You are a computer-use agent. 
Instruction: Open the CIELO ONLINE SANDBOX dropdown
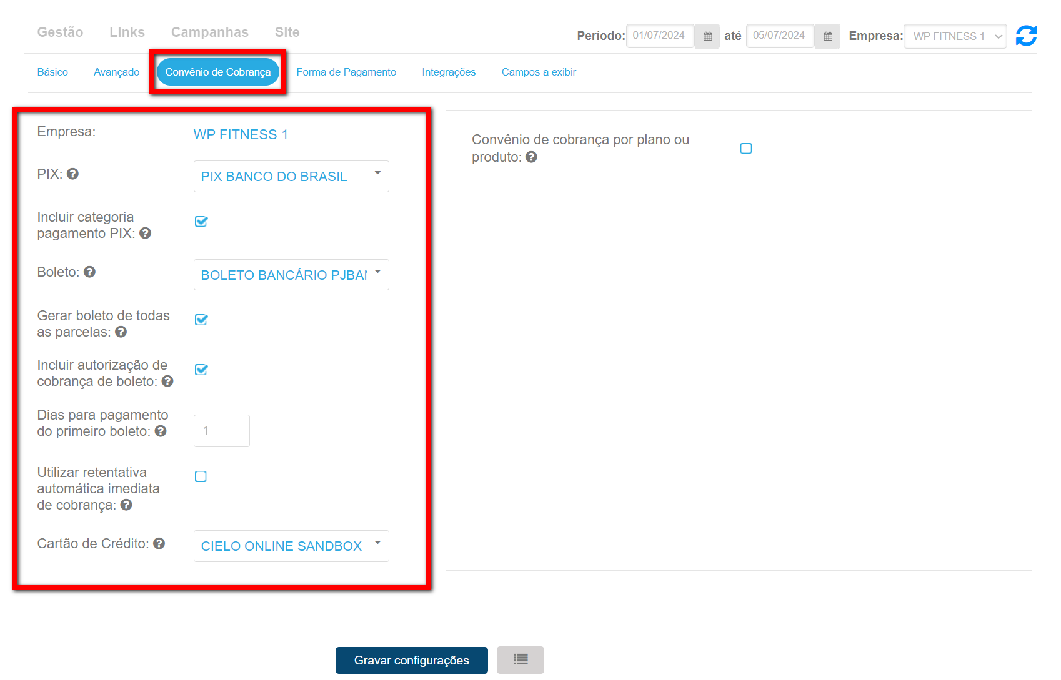pyautogui.click(x=291, y=546)
